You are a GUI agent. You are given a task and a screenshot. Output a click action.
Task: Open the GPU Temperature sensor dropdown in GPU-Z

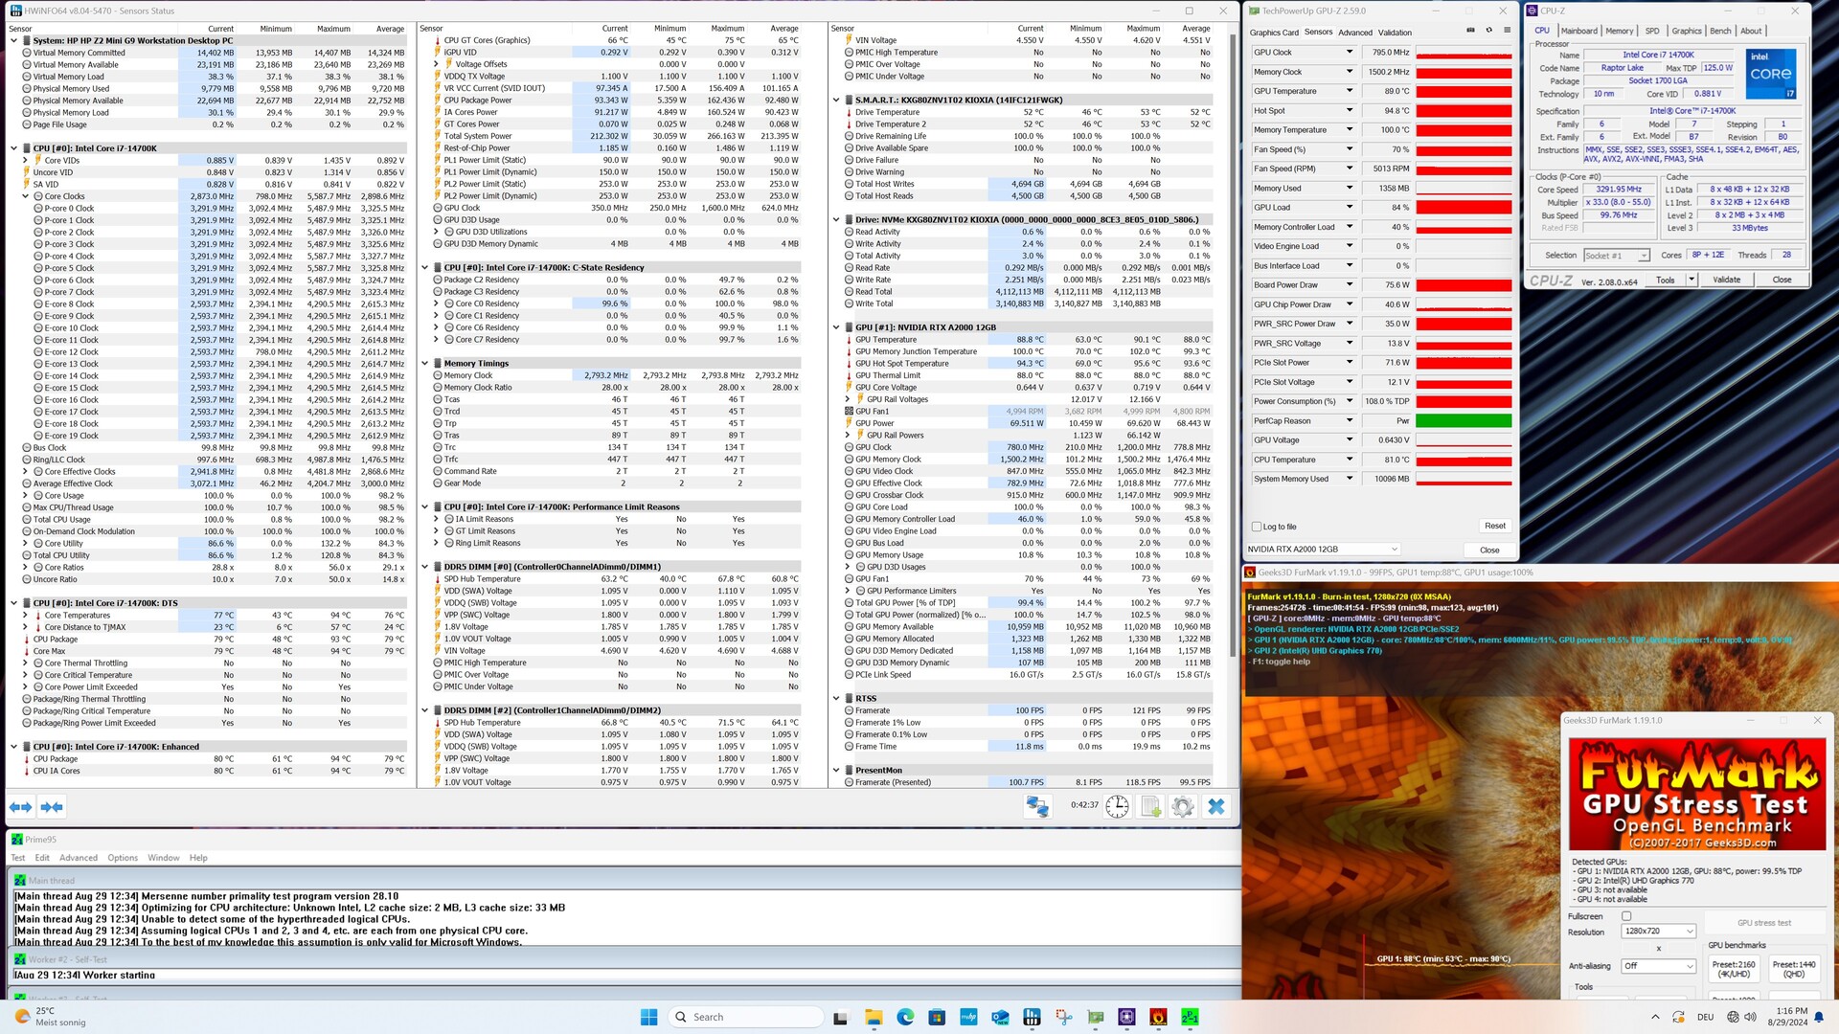(x=1350, y=91)
